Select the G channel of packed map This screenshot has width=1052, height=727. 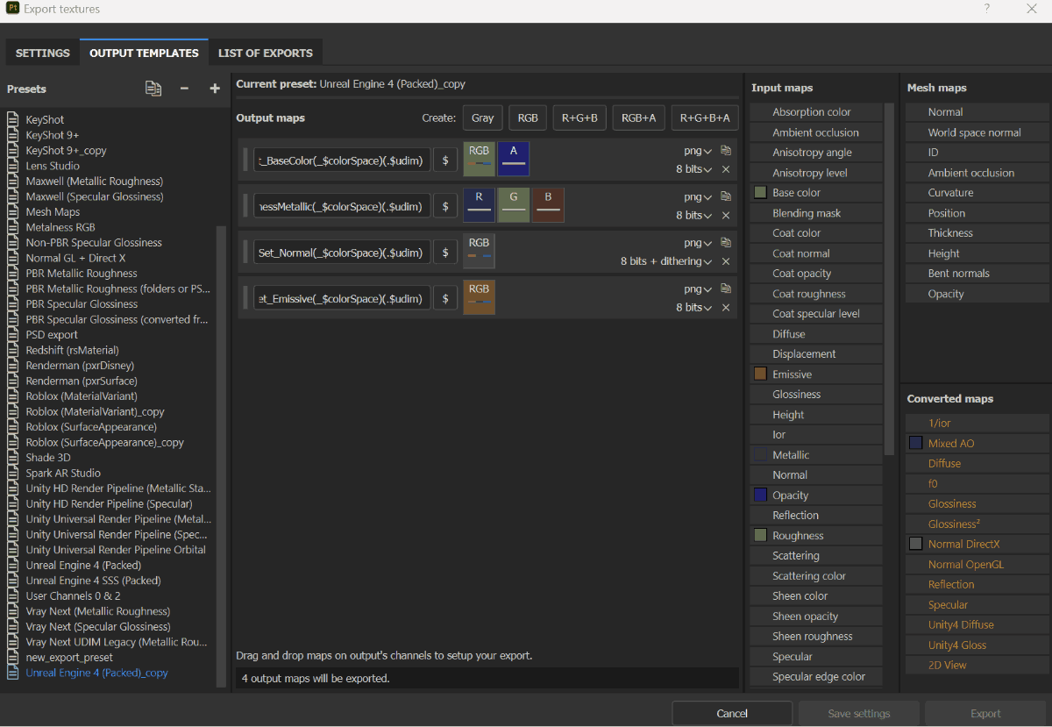tap(514, 205)
